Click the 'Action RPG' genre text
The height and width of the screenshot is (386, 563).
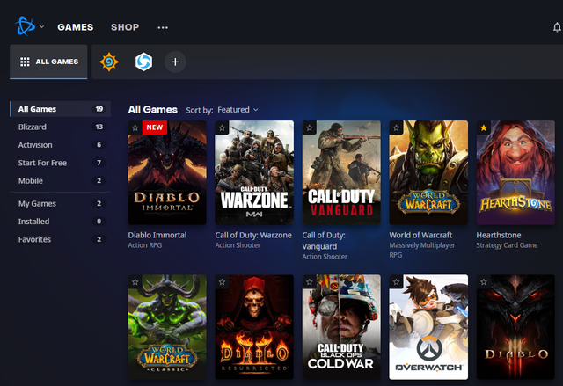(145, 245)
